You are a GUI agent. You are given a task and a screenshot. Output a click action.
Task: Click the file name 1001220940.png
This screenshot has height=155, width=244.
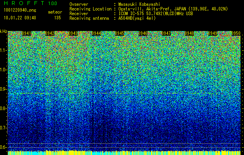click(20, 10)
